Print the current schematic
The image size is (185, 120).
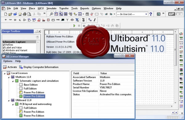pos(25,14)
